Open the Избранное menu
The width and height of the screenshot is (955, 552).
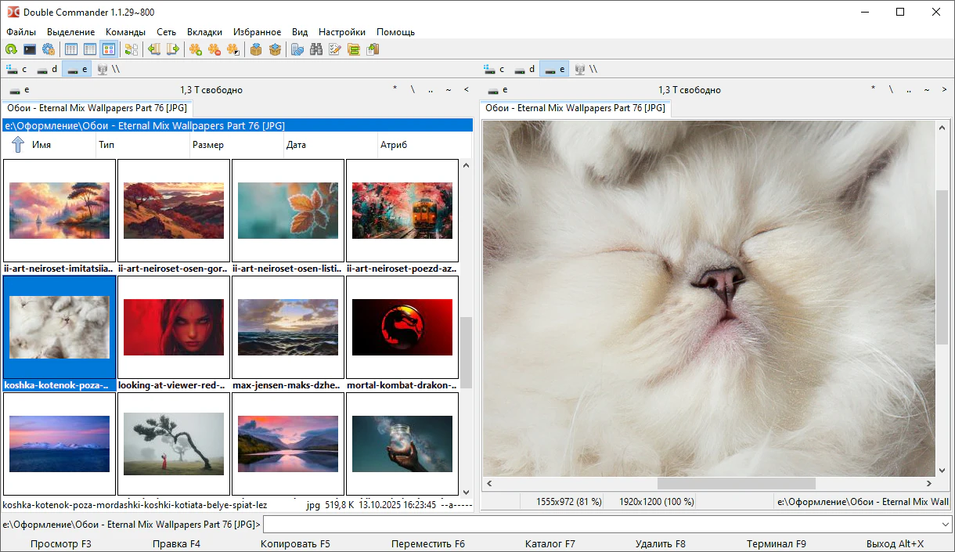tap(257, 32)
